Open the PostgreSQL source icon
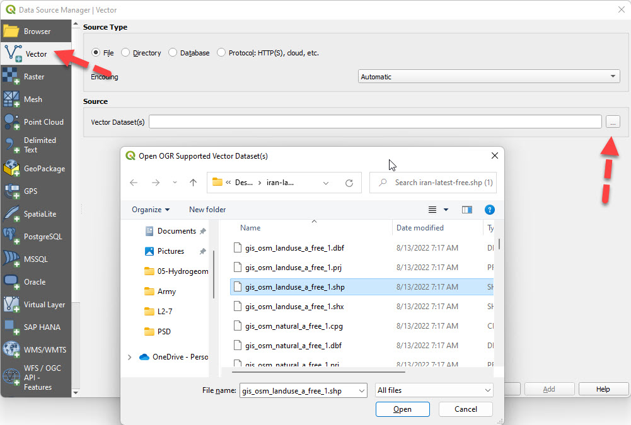The height and width of the screenshot is (425, 631). tap(12, 237)
